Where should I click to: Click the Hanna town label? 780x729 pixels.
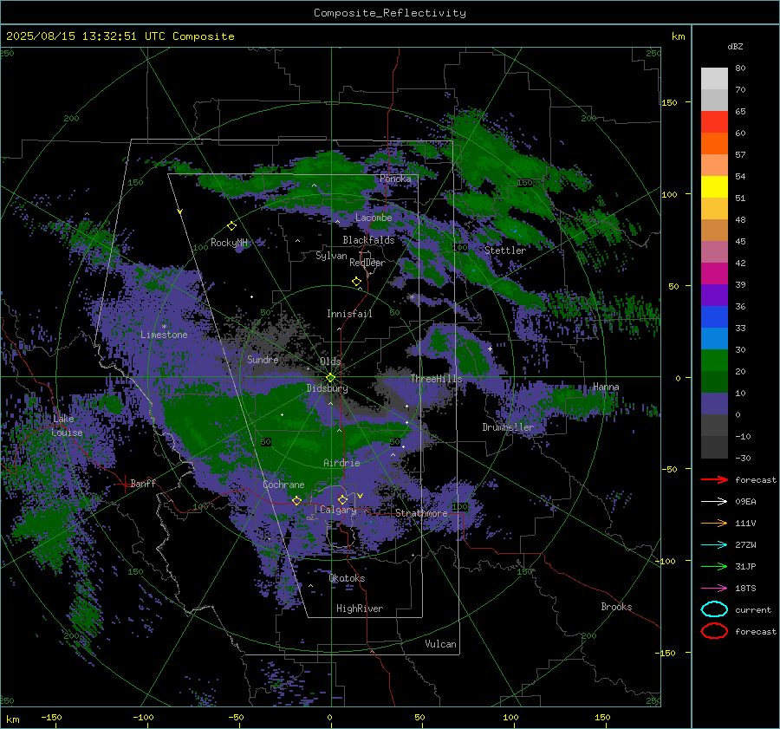(x=606, y=387)
